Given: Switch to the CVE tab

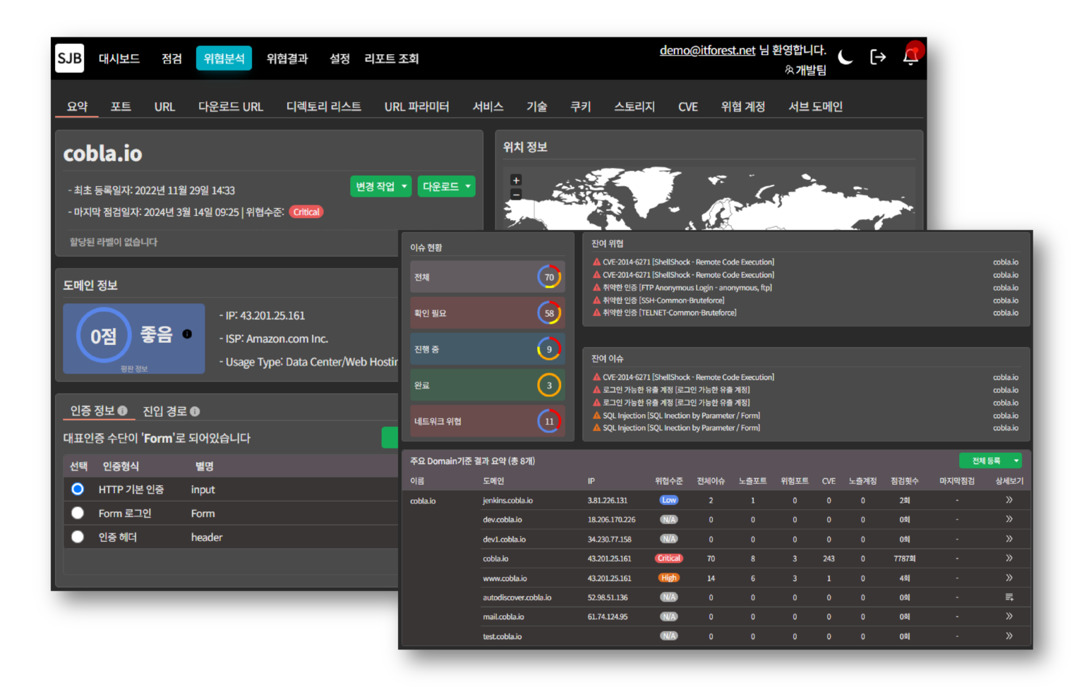Looking at the screenshot, I should (687, 107).
